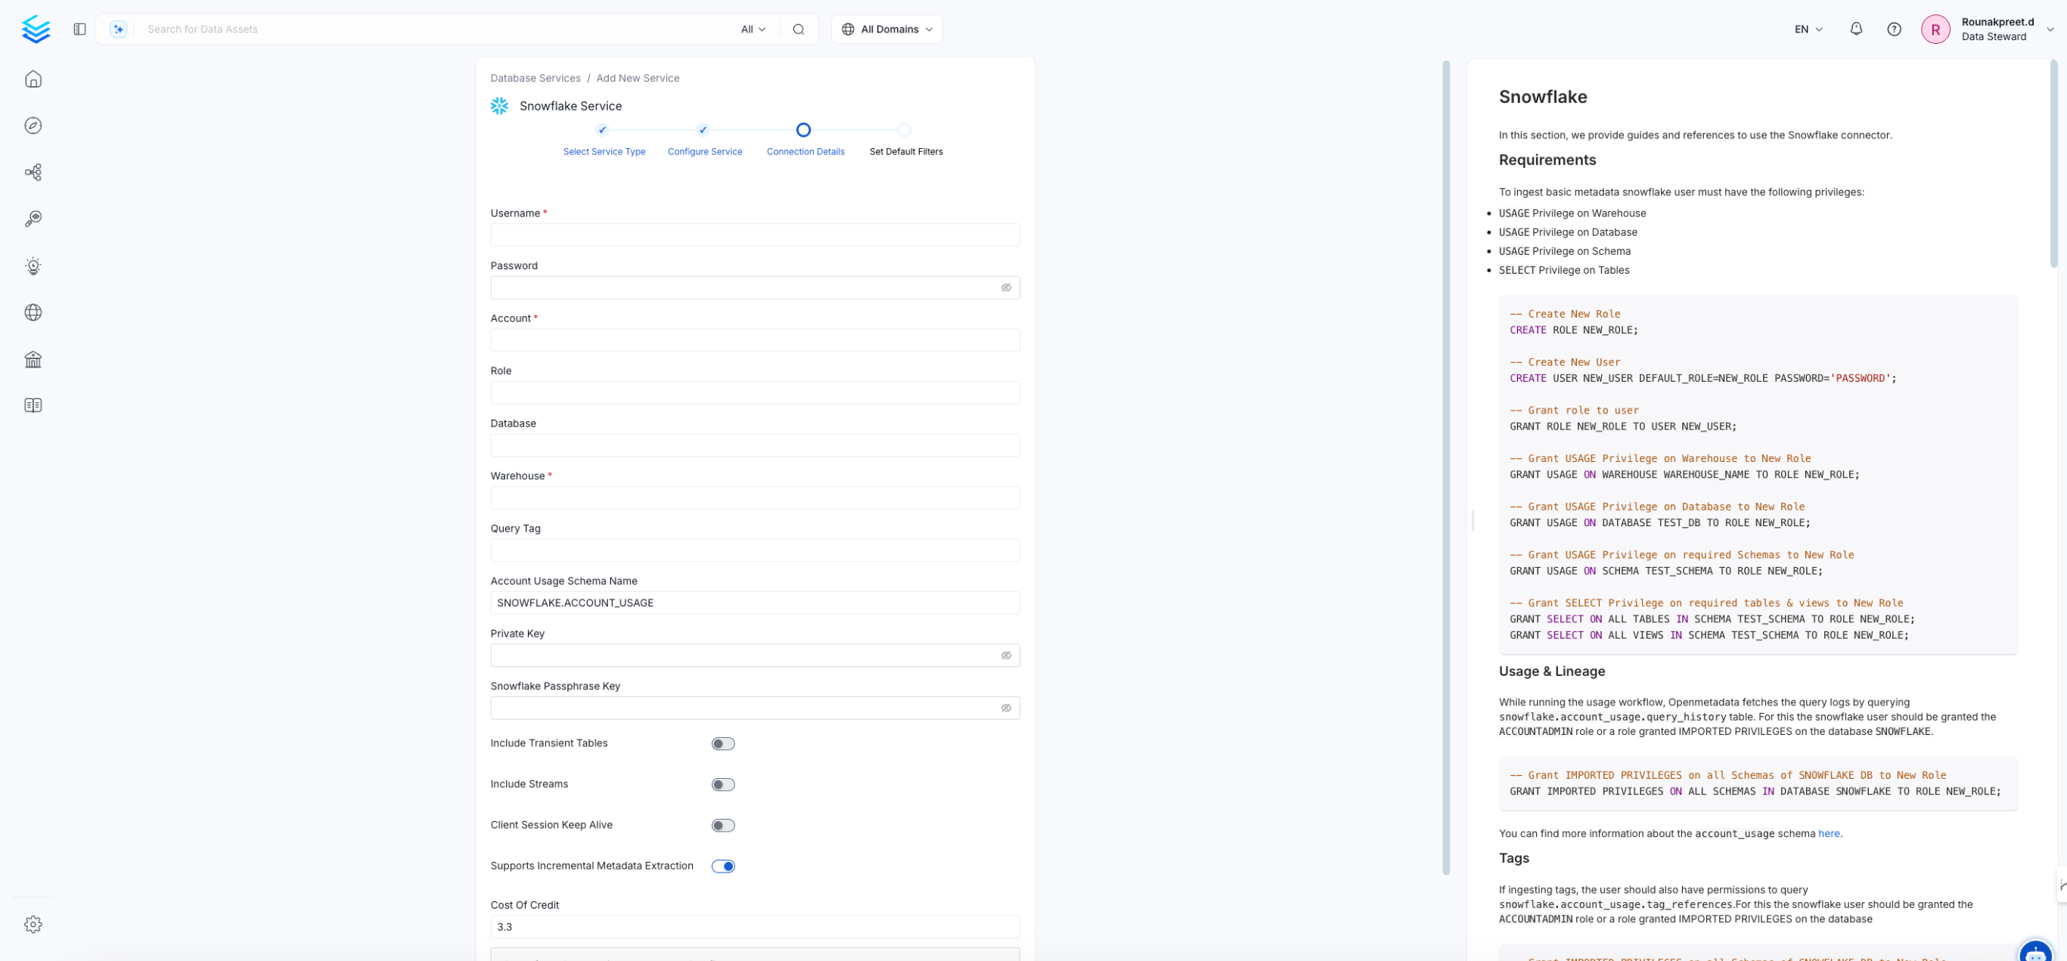Open the Home page from the sidebar
2067x961 pixels.
coord(33,79)
